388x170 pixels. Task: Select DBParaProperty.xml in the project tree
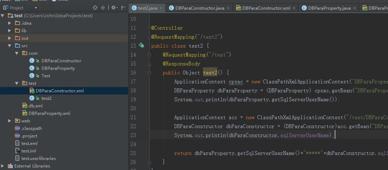[x=49, y=113]
